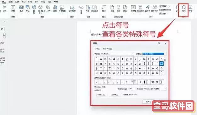Select the ÷ division symbol in grid

[x=161, y=68]
